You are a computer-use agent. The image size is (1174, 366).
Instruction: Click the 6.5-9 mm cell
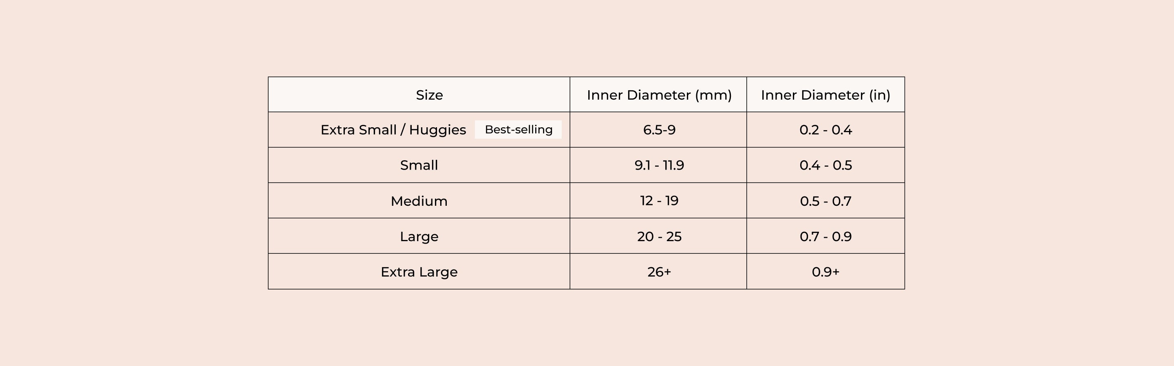[x=659, y=130]
